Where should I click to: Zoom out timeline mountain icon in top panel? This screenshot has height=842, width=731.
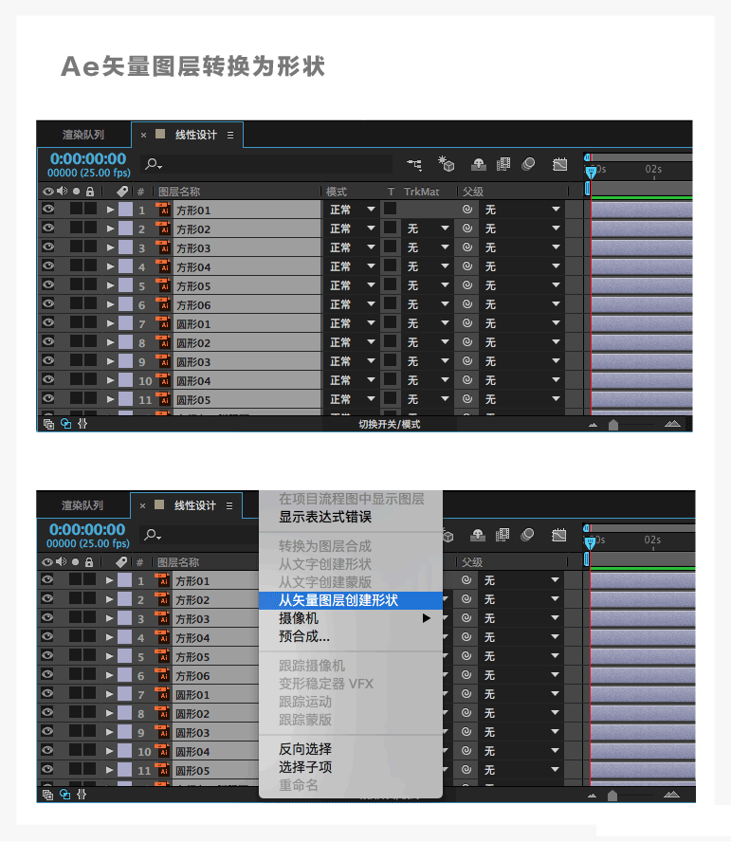593,425
